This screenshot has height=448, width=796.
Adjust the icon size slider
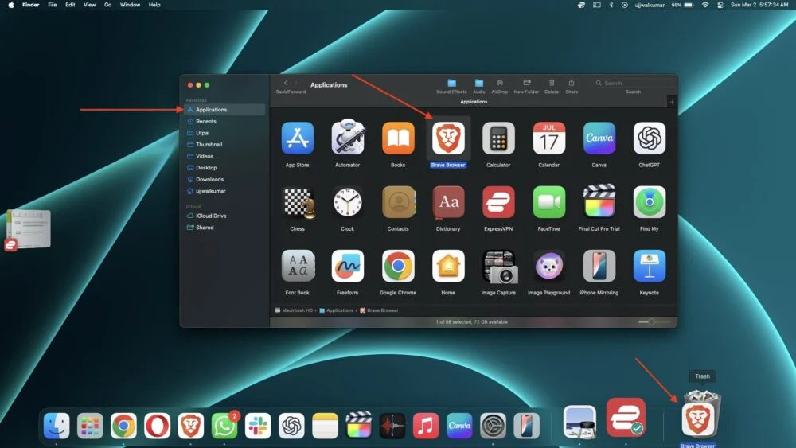coord(651,321)
